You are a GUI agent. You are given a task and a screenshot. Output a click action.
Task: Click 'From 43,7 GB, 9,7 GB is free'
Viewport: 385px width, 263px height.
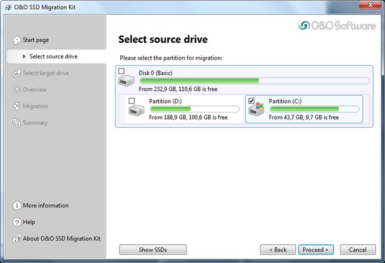[304, 117]
